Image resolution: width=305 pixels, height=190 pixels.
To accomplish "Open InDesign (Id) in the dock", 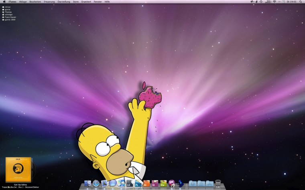I will point(155,184).
